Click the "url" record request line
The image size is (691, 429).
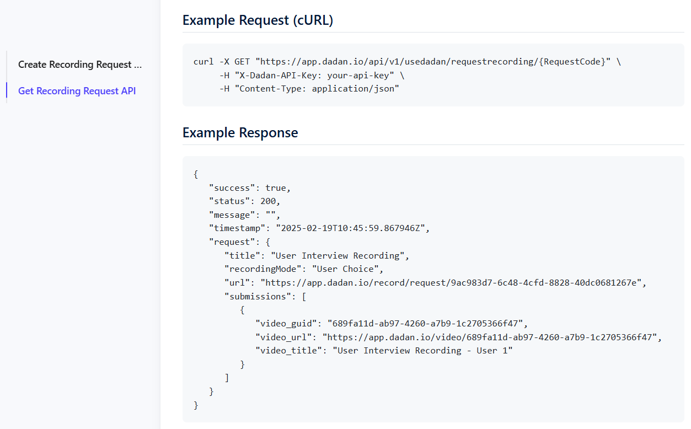coord(435,282)
